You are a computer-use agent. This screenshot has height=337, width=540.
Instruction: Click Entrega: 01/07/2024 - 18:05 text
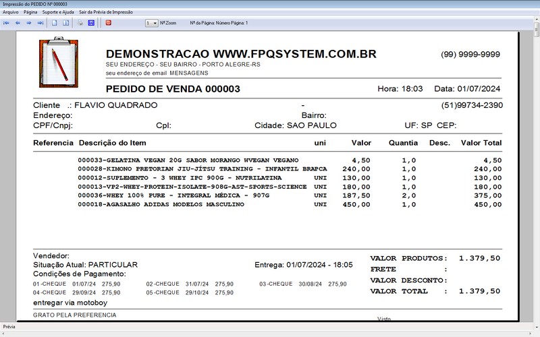click(x=304, y=265)
